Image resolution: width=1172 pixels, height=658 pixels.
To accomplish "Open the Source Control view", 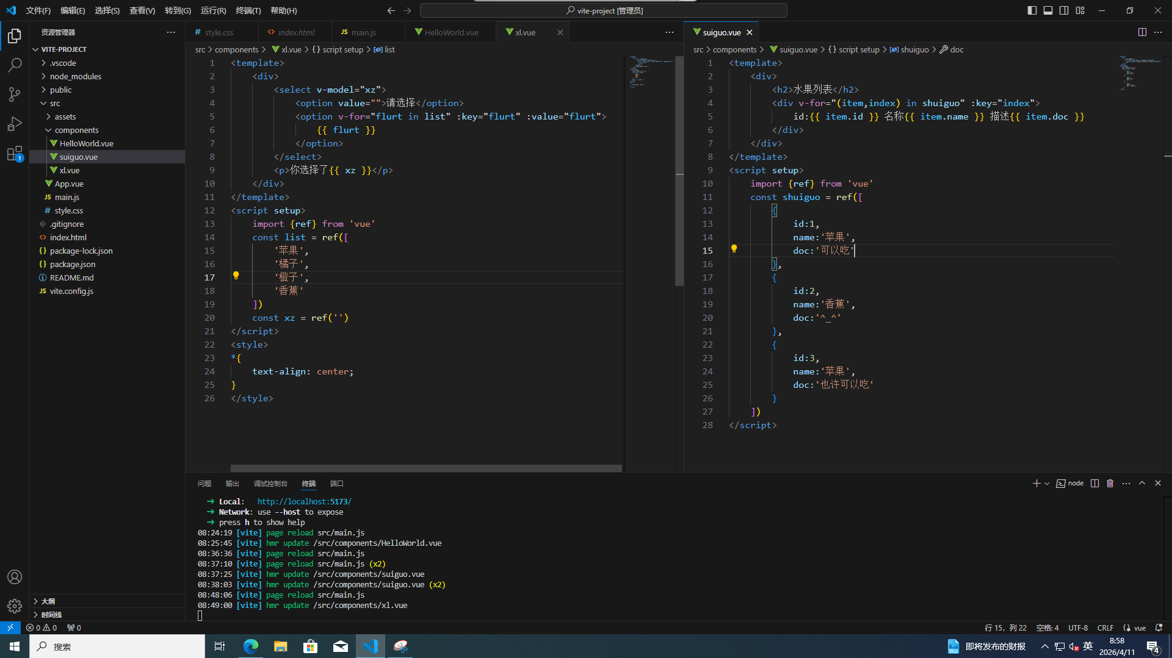I will pyautogui.click(x=15, y=94).
